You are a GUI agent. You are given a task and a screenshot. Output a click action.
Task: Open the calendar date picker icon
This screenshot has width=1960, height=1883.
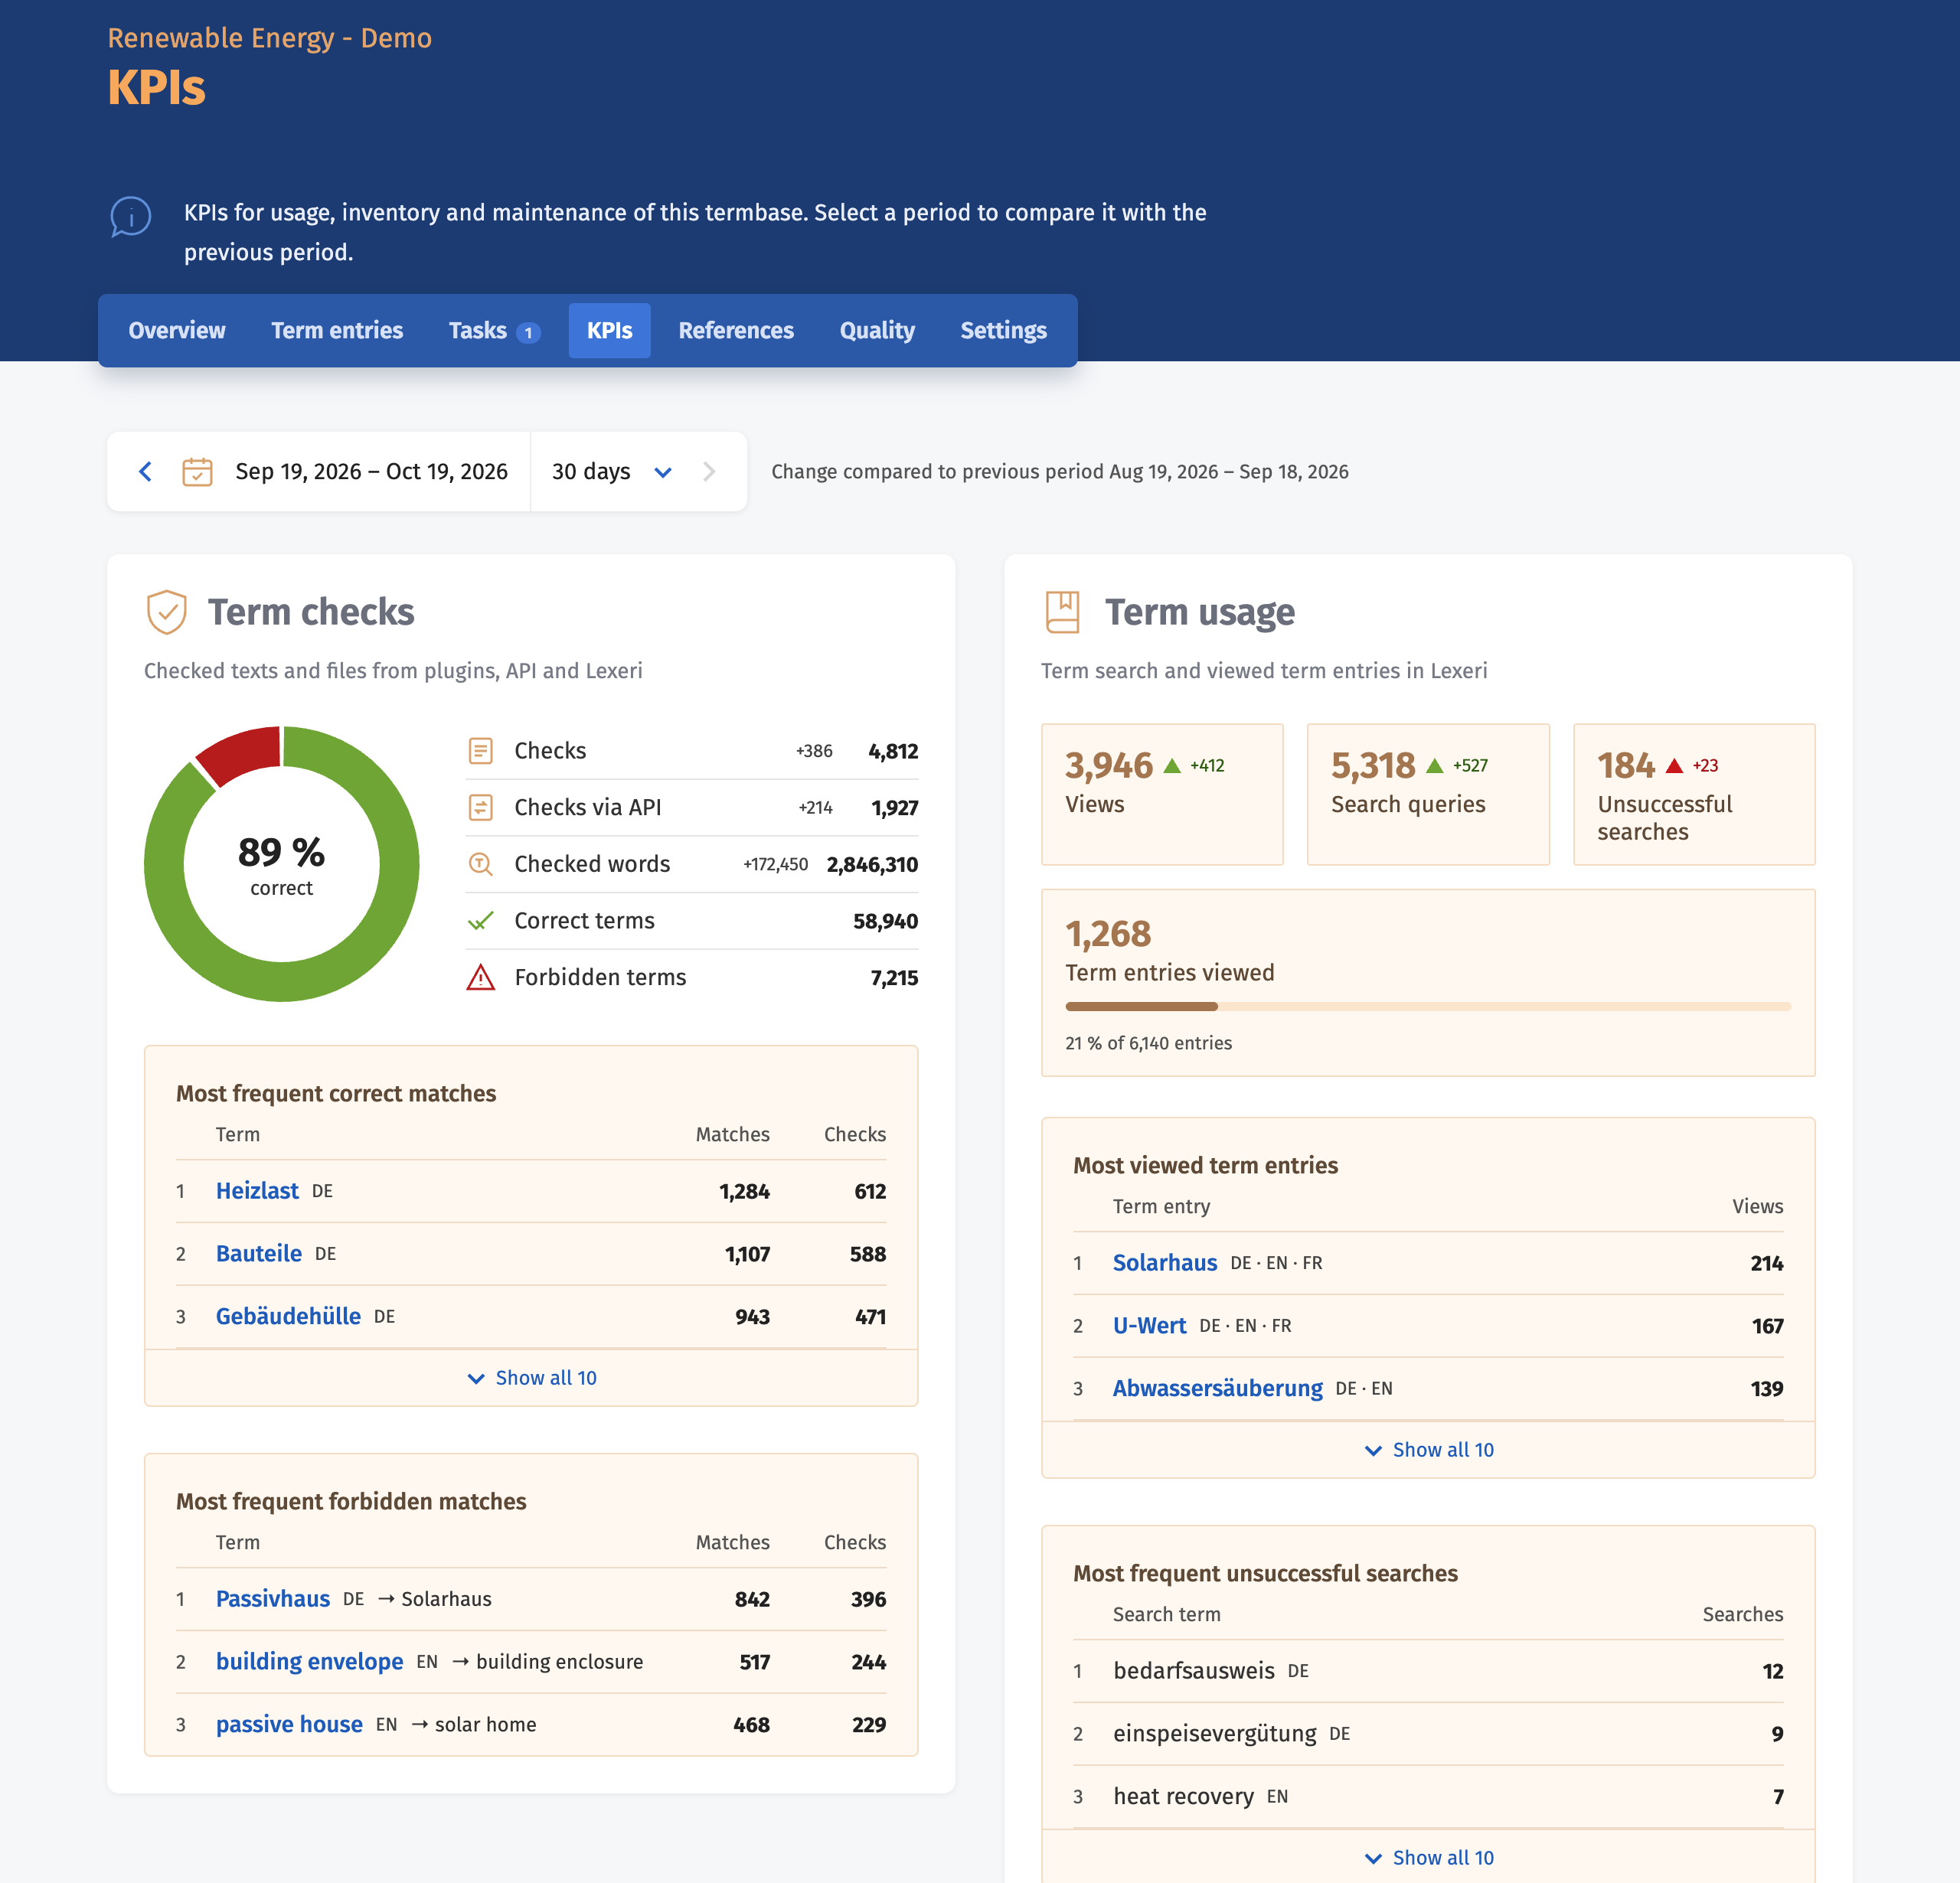pyautogui.click(x=197, y=471)
